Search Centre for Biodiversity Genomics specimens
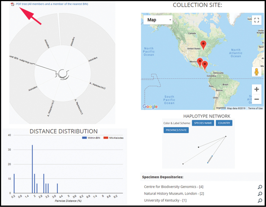The width and height of the screenshot is (266, 207). point(260,187)
